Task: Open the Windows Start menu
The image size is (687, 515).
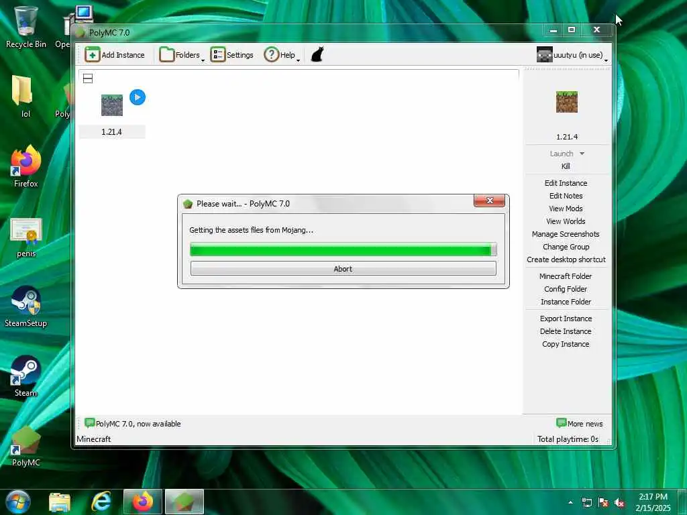Action: (x=18, y=502)
